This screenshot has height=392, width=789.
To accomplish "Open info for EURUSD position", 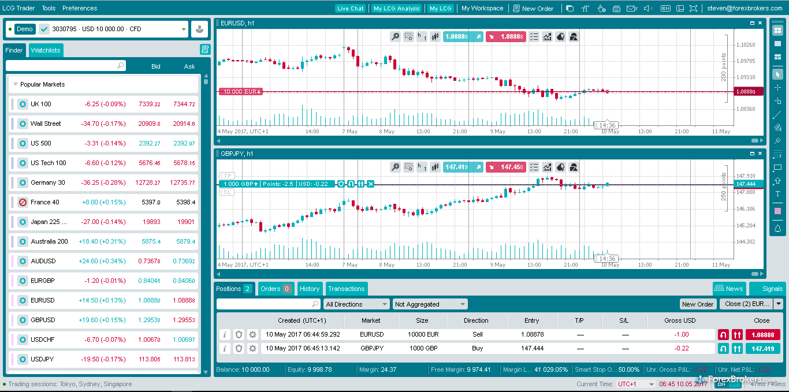I will [224, 334].
